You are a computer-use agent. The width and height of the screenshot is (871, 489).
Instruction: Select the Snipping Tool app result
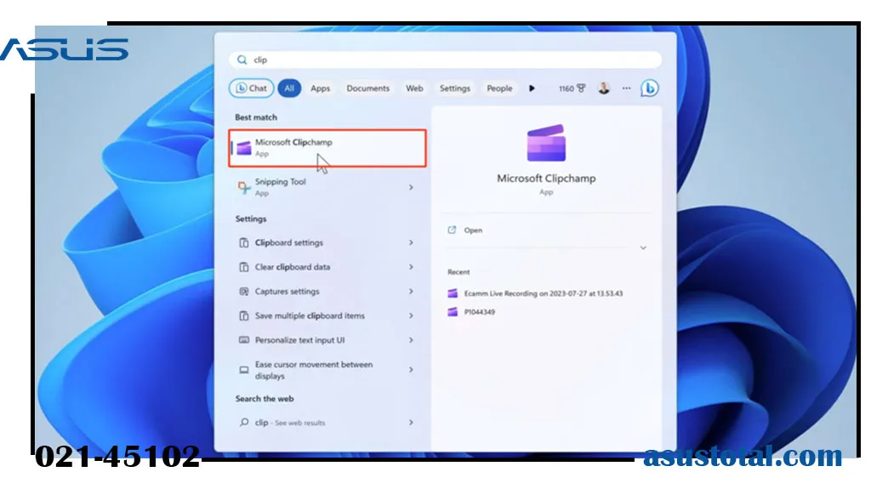[x=327, y=187]
